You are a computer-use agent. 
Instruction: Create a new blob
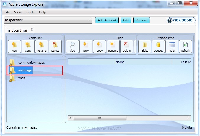click(x=86, y=47)
